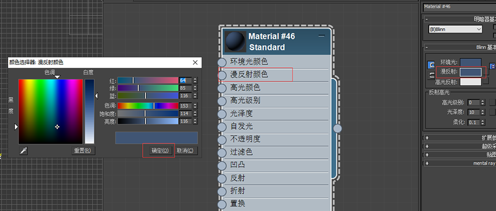Click the 亮度 value spinner arrows

click(195, 121)
